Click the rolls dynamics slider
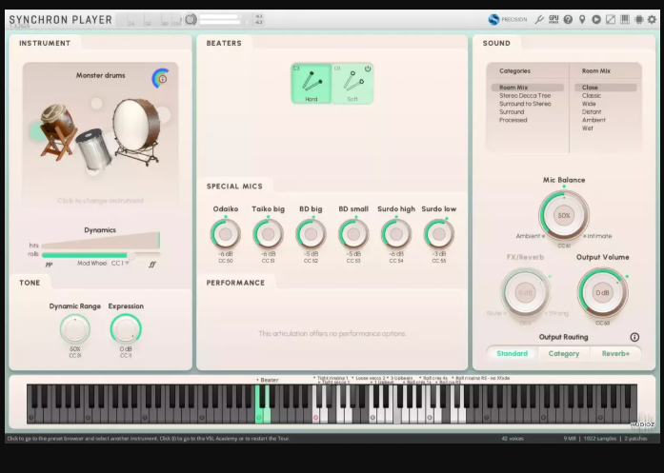This screenshot has height=473, width=664. click(101, 255)
